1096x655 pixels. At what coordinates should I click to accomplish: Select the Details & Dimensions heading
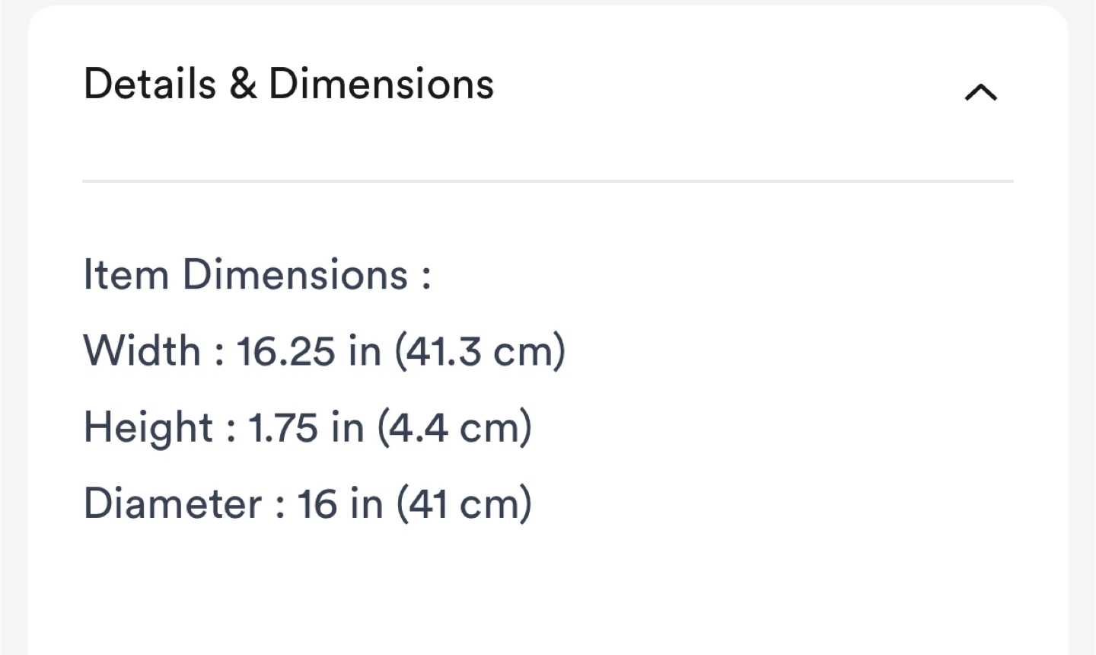click(288, 84)
